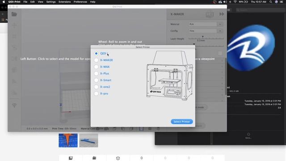Click the volume icon in menu bar
This screenshot has height=161, width=286.
click(225, 2)
